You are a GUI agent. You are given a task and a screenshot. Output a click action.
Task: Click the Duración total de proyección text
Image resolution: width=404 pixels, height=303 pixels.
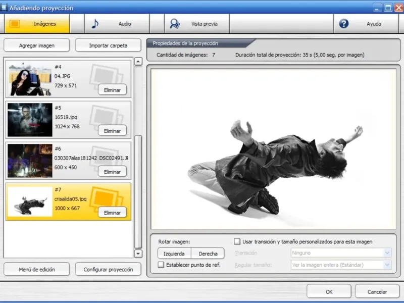click(x=299, y=55)
